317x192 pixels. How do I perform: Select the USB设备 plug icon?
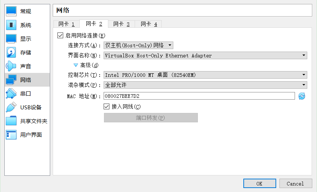click(11, 107)
